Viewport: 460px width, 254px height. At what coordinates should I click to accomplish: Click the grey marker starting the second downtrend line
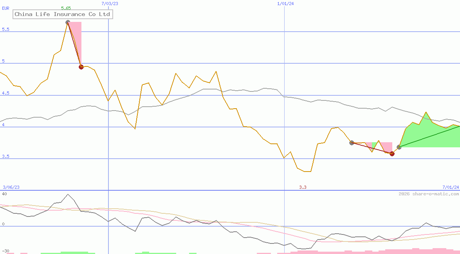[352, 143]
